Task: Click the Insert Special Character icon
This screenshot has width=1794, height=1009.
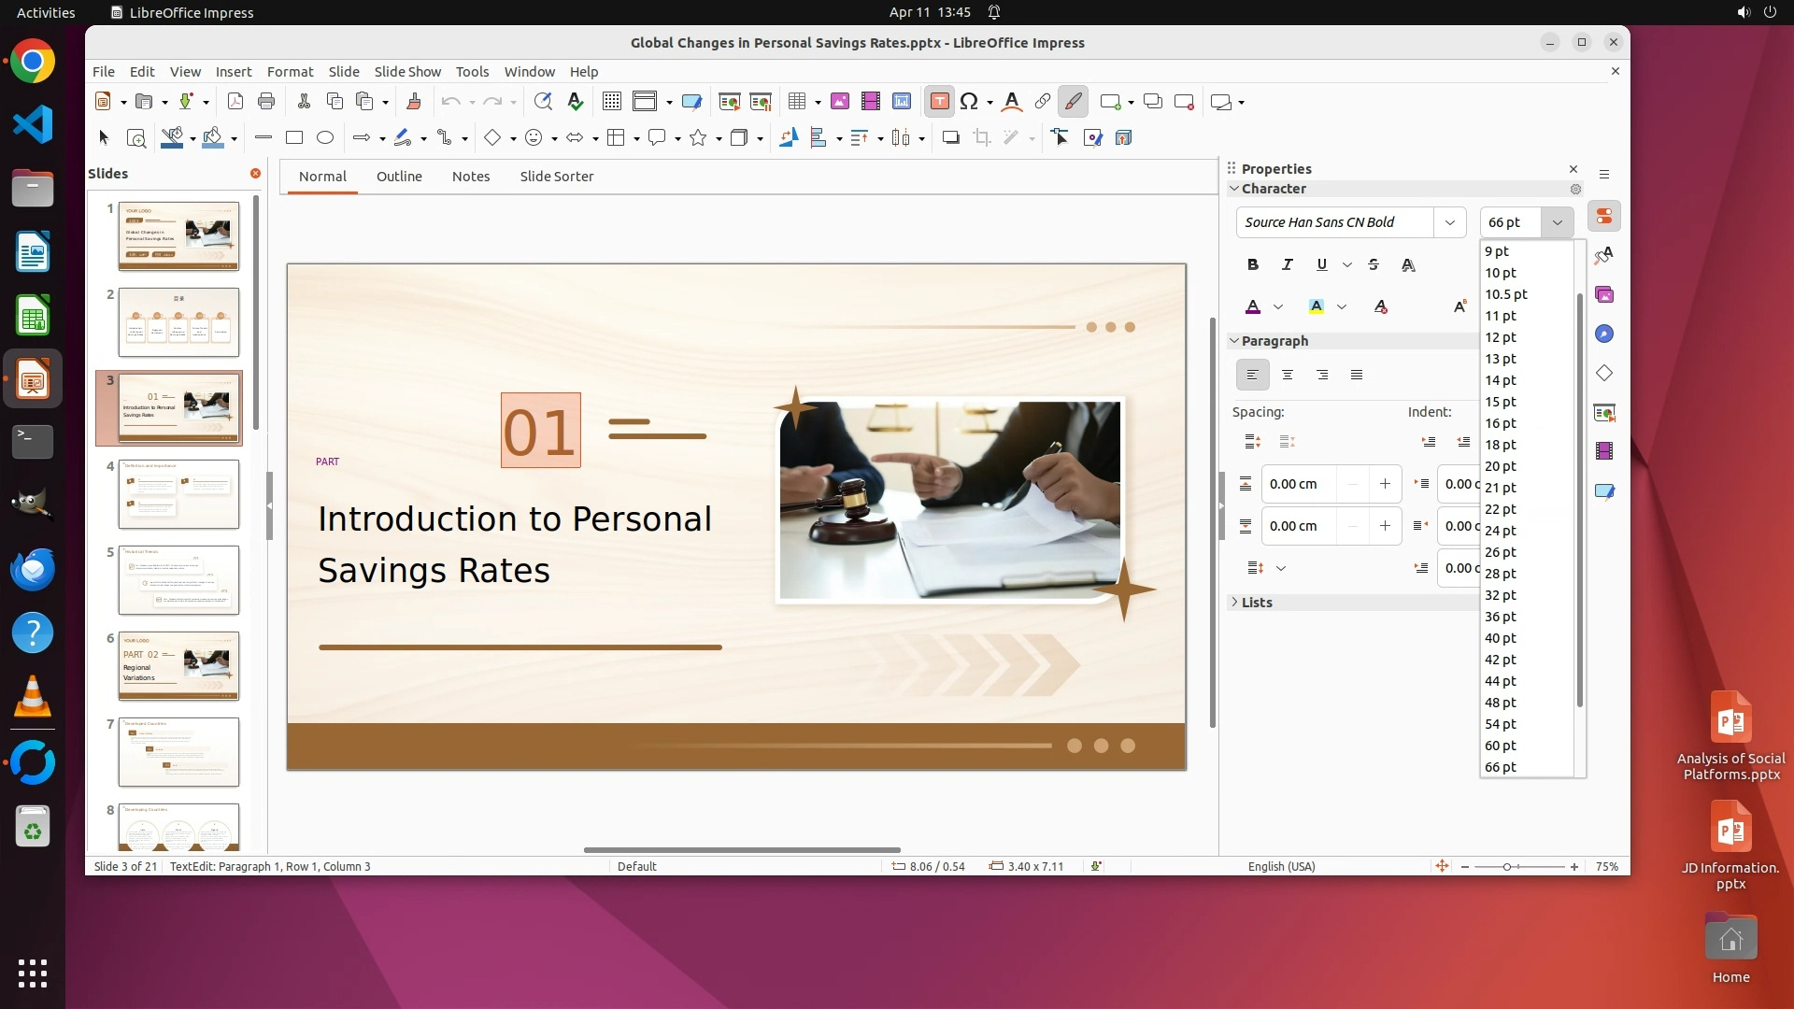Action: (969, 102)
